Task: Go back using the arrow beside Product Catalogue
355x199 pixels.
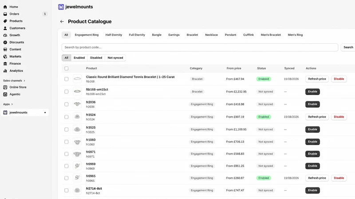Action: click(x=62, y=21)
